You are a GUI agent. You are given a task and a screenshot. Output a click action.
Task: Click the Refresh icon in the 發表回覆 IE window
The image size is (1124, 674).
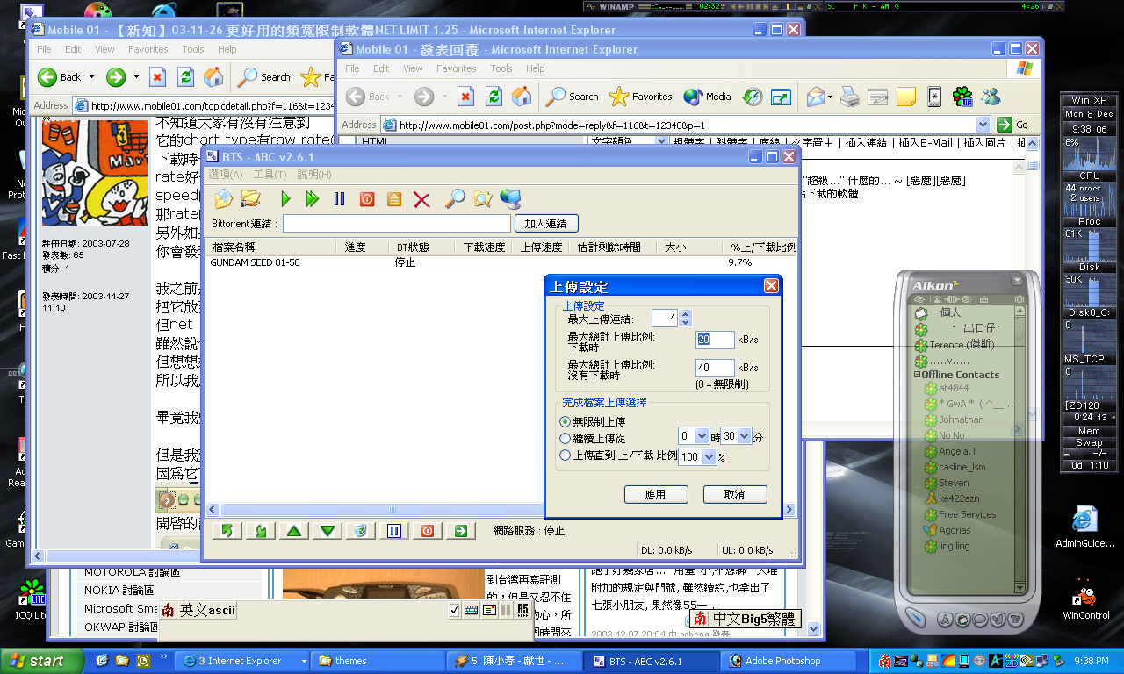(494, 97)
